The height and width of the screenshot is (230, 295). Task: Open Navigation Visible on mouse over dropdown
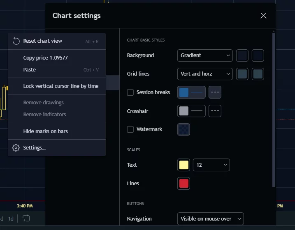[210, 219]
